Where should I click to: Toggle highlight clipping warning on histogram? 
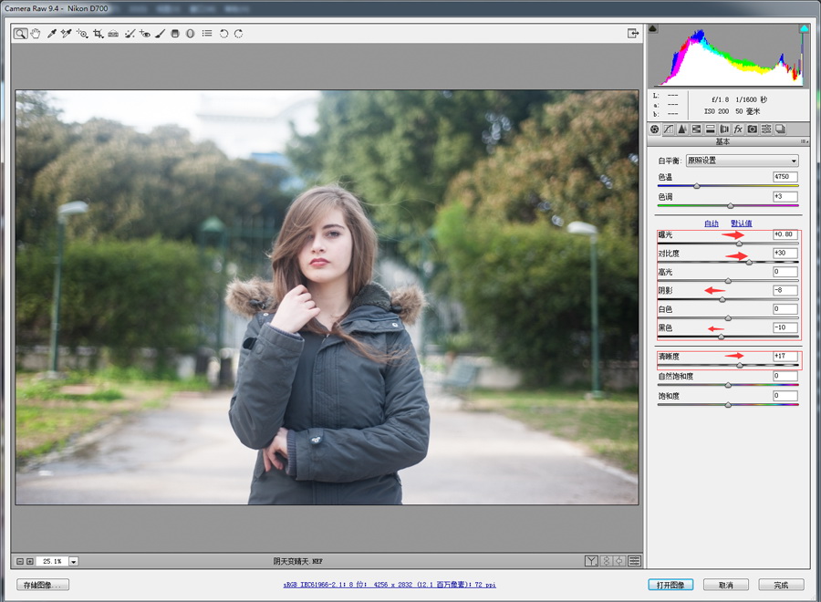804,29
